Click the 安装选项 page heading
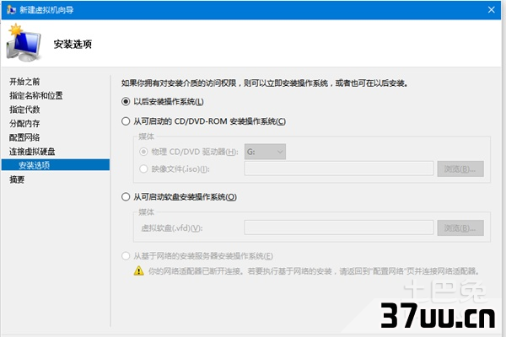 [73, 44]
